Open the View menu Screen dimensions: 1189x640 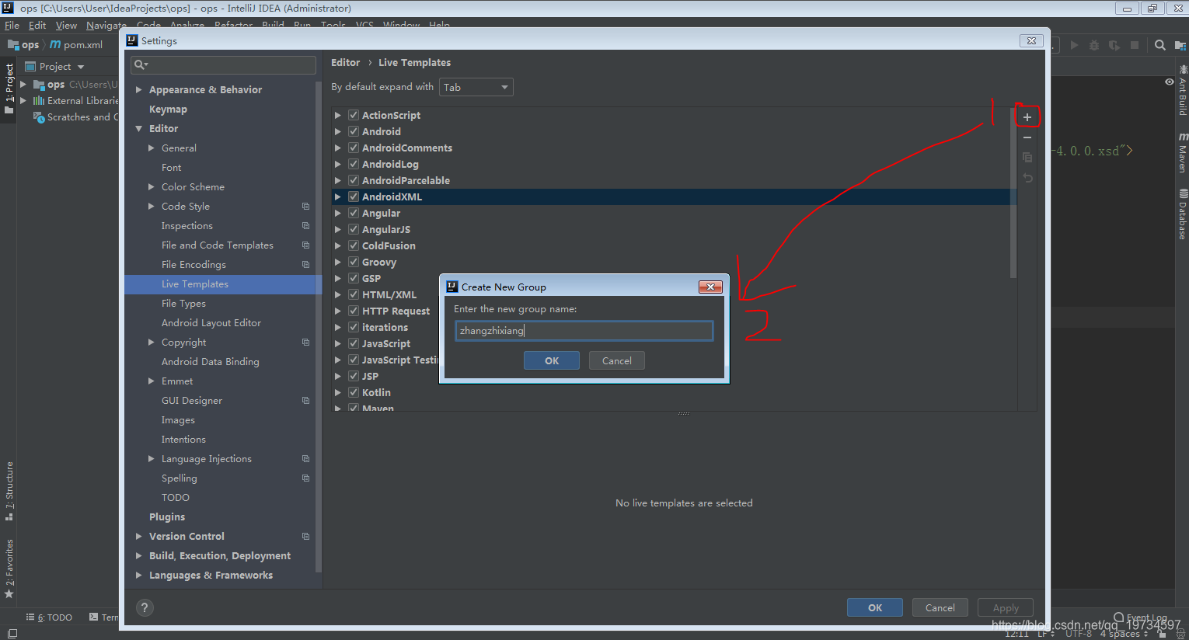[x=66, y=26]
